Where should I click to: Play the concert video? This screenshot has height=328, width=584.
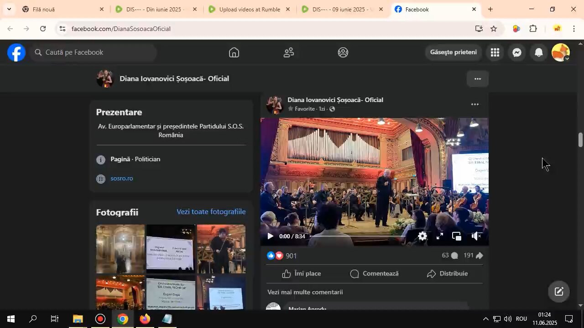pos(270,236)
